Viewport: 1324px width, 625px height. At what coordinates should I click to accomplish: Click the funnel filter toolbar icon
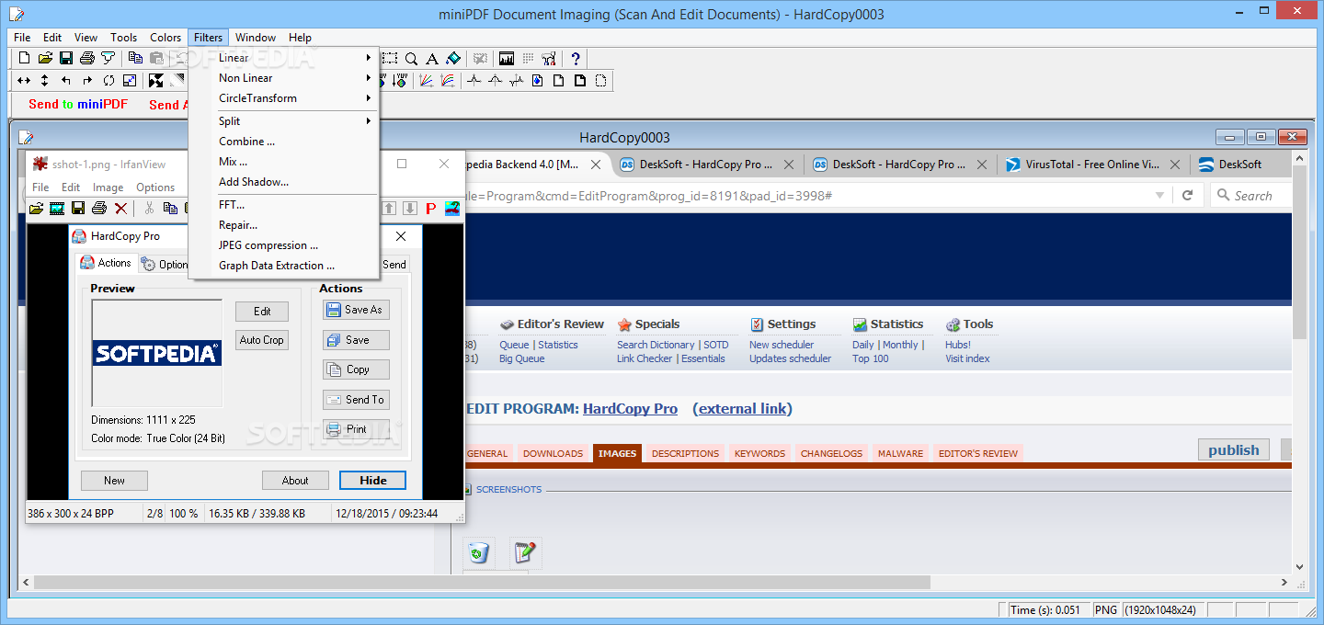[108, 58]
